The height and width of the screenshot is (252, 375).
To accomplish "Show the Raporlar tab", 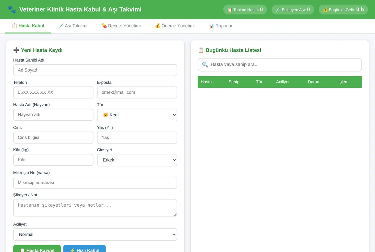I will pos(221,26).
